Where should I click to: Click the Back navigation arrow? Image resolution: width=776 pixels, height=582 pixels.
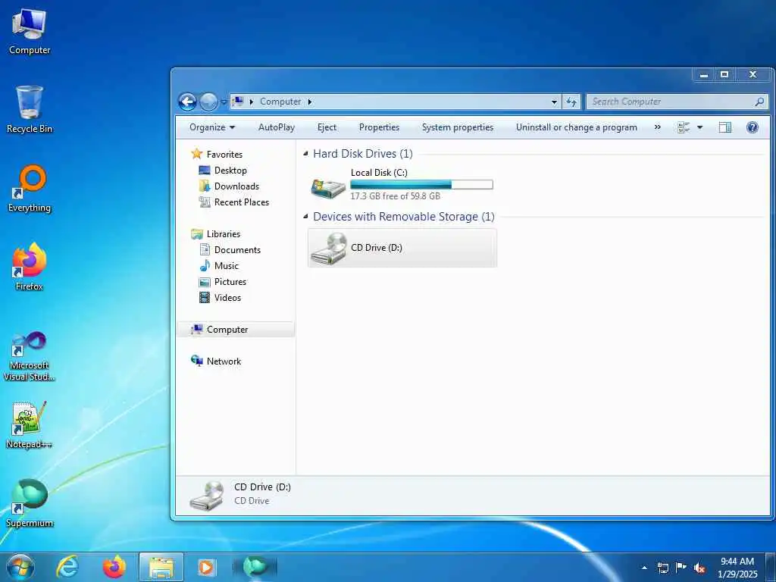pyautogui.click(x=188, y=102)
